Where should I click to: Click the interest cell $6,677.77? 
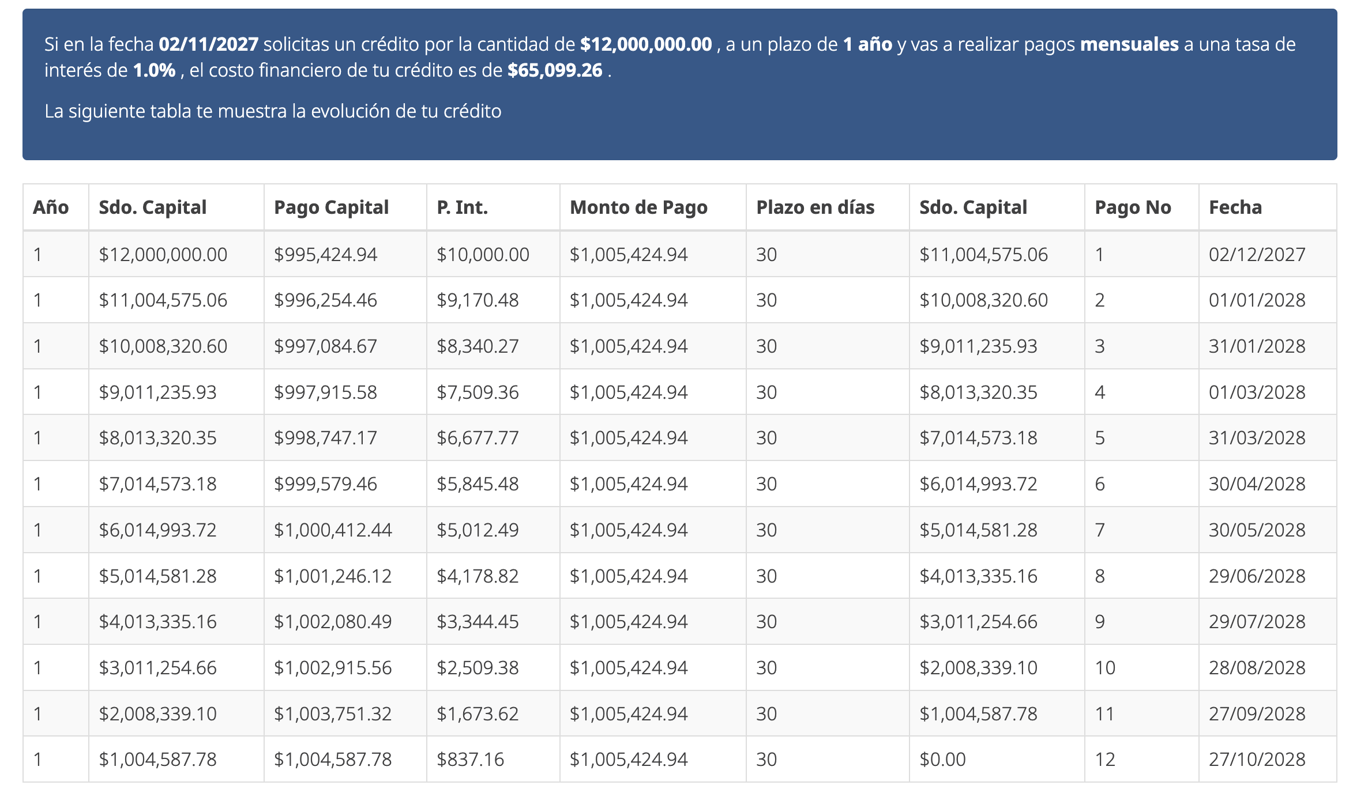(x=493, y=437)
